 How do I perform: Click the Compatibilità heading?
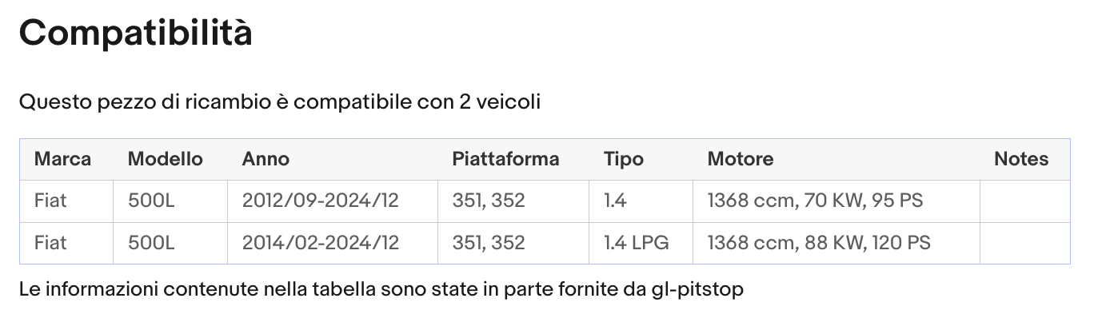click(x=136, y=34)
